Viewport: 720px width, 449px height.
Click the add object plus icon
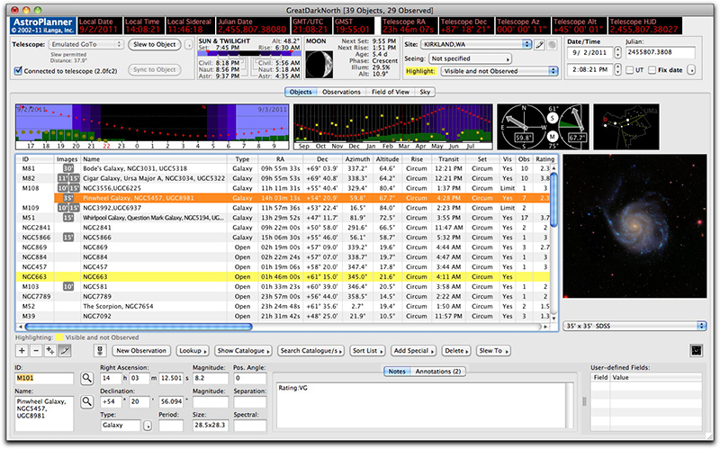click(21, 349)
